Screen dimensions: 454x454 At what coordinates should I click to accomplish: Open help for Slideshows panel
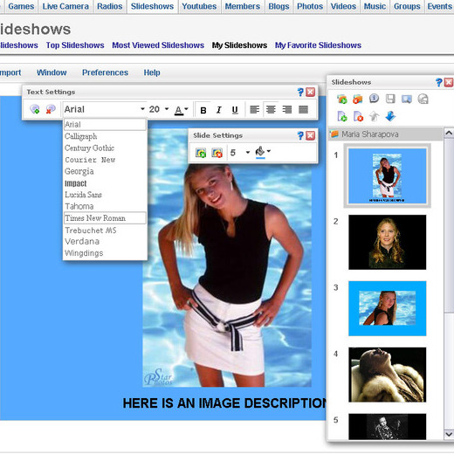[439, 82]
